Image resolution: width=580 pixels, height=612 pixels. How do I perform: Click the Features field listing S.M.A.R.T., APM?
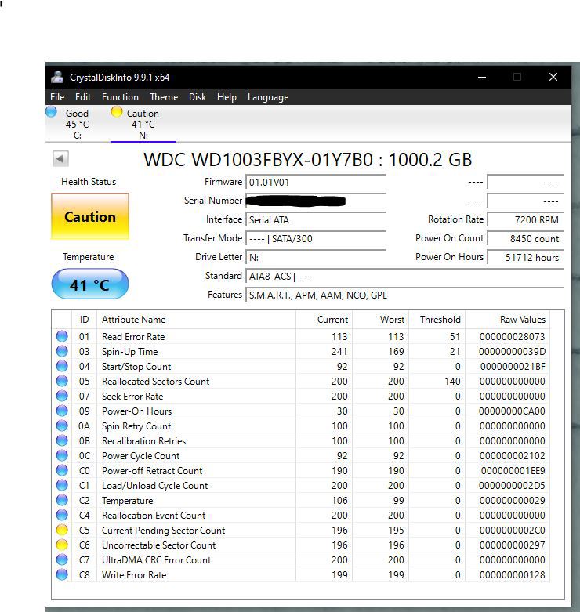404,295
